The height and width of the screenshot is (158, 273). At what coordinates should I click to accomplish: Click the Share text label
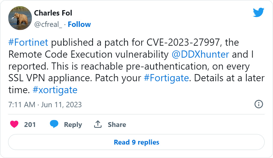click(x=117, y=125)
